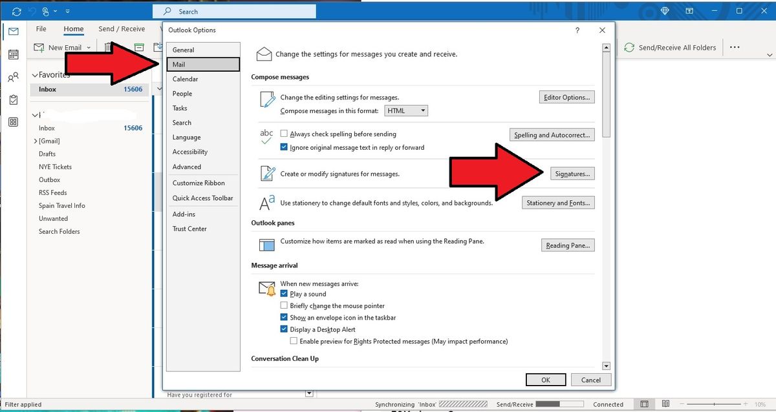The image size is (776, 412).
Task: Open the compose format HTML dropdown
Action: tap(406, 111)
